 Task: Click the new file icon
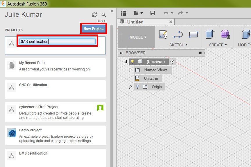pyautogui.click(x=136, y=13)
